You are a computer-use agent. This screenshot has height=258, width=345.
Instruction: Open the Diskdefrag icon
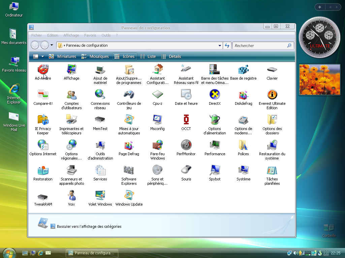point(243,95)
